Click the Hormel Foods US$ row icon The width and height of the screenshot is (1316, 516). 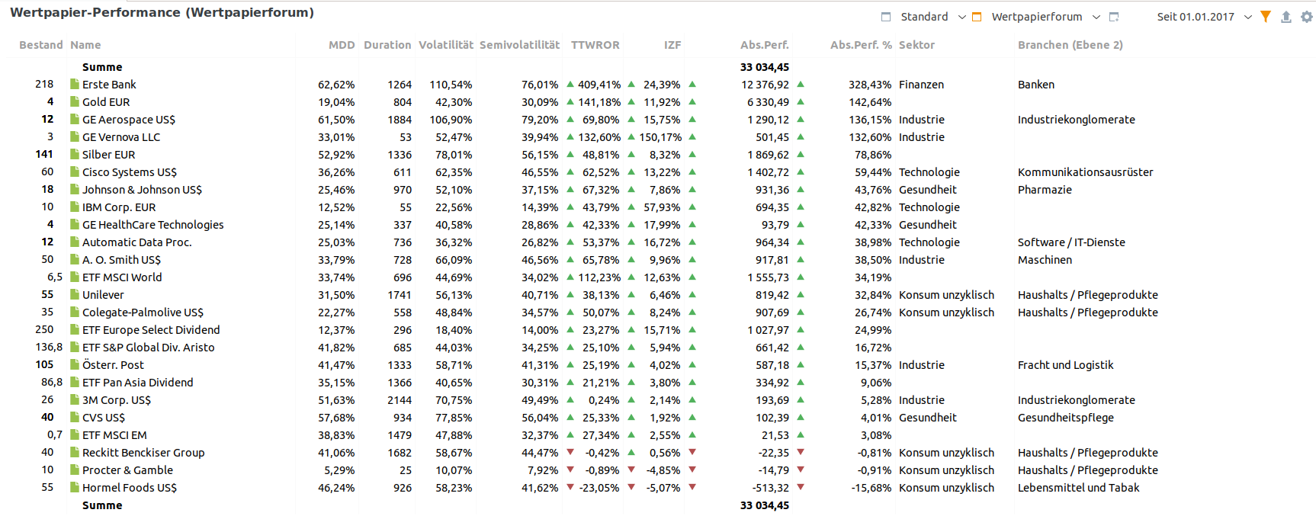(x=75, y=488)
